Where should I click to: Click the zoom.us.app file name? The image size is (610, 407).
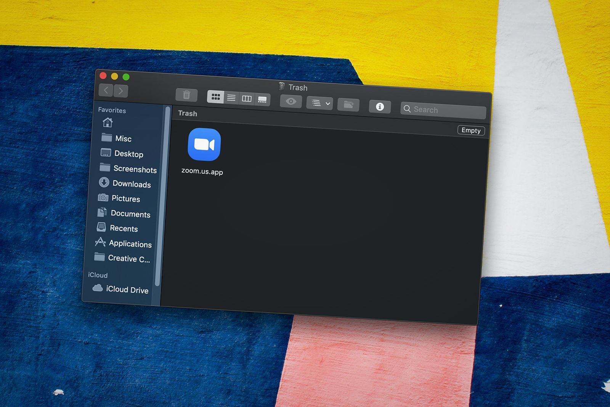[x=202, y=171]
